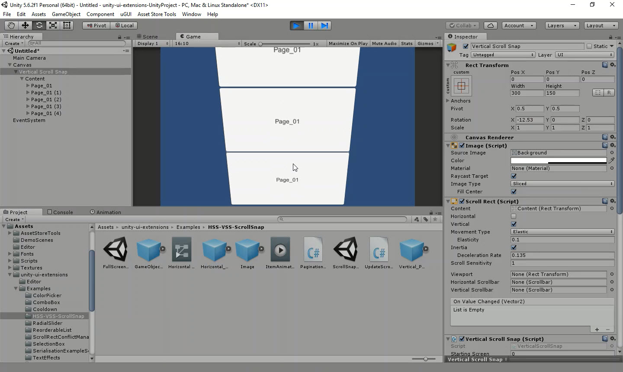The image size is (623, 372).
Task: Disable Scroll Rect script checkbox
Action: click(x=462, y=202)
